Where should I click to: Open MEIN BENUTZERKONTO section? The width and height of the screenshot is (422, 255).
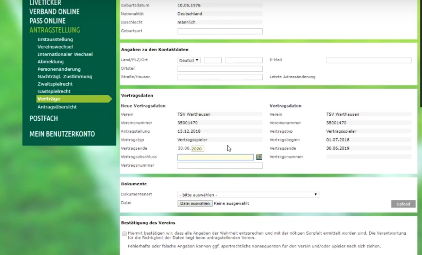(x=62, y=134)
